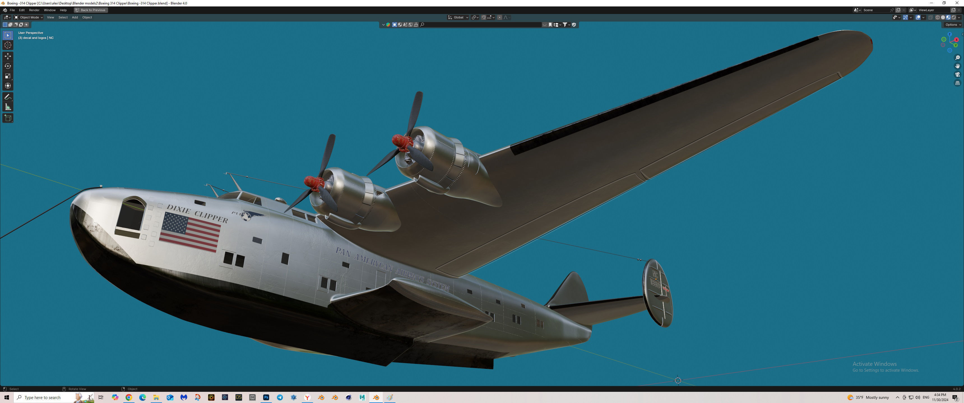Click the Blender logo menu icon
Image resolution: width=964 pixels, height=403 pixels.
(x=4, y=10)
